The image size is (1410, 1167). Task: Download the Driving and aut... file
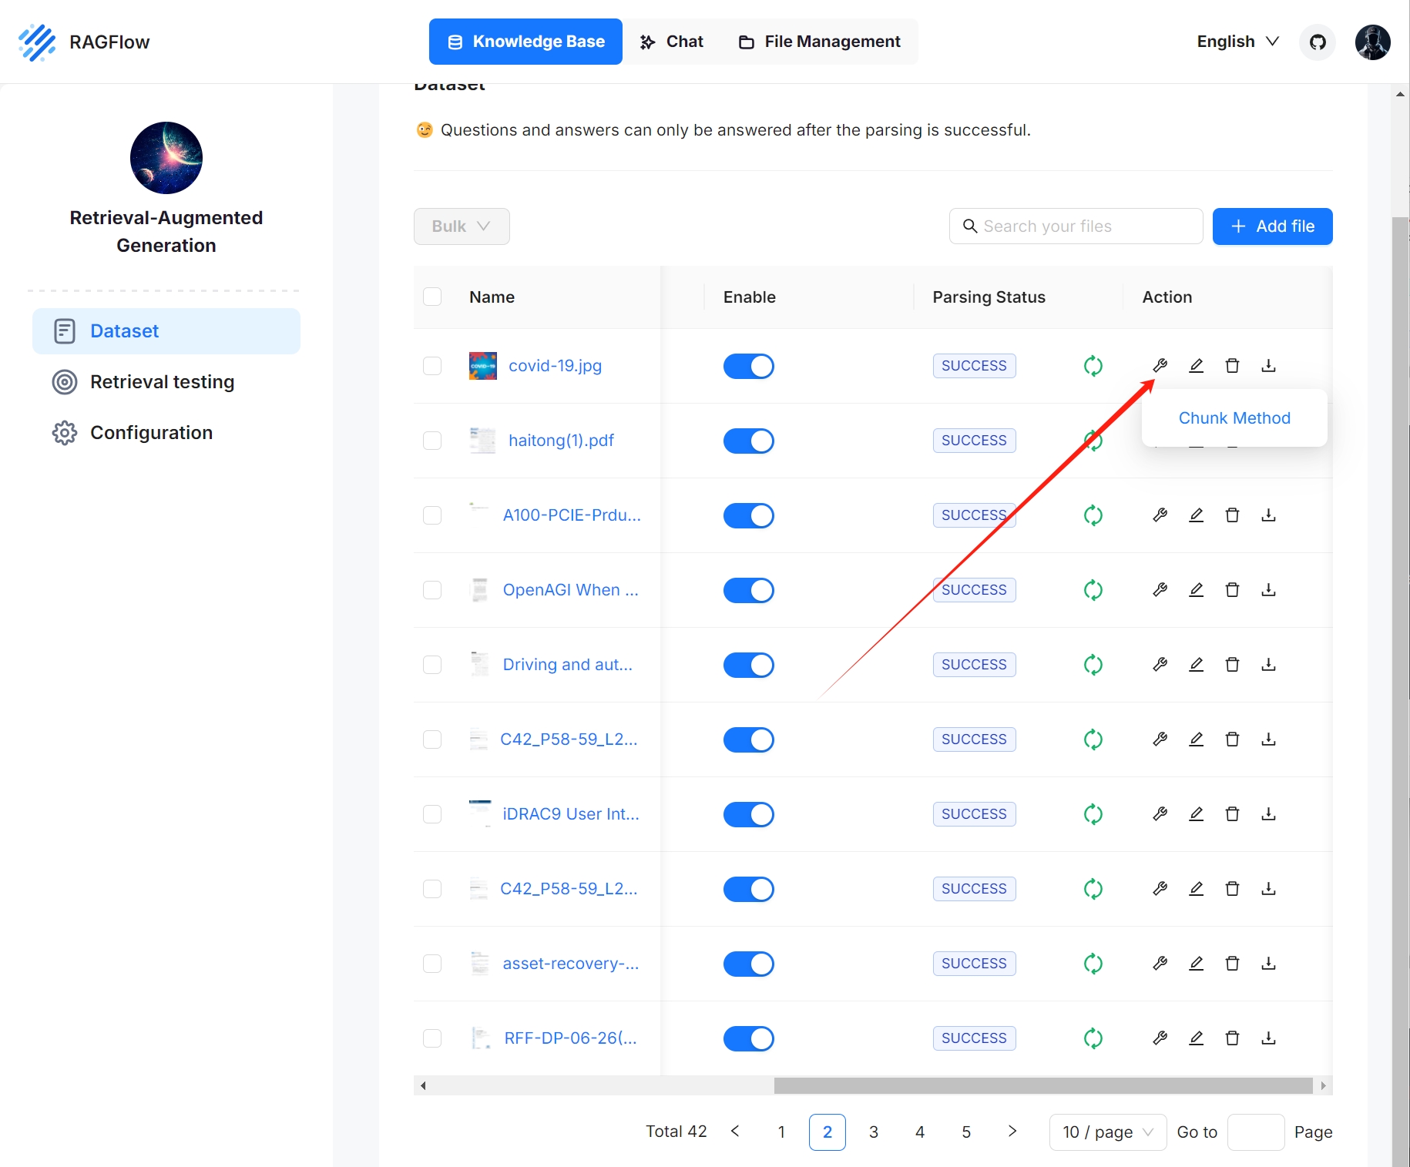point(1268,665)
